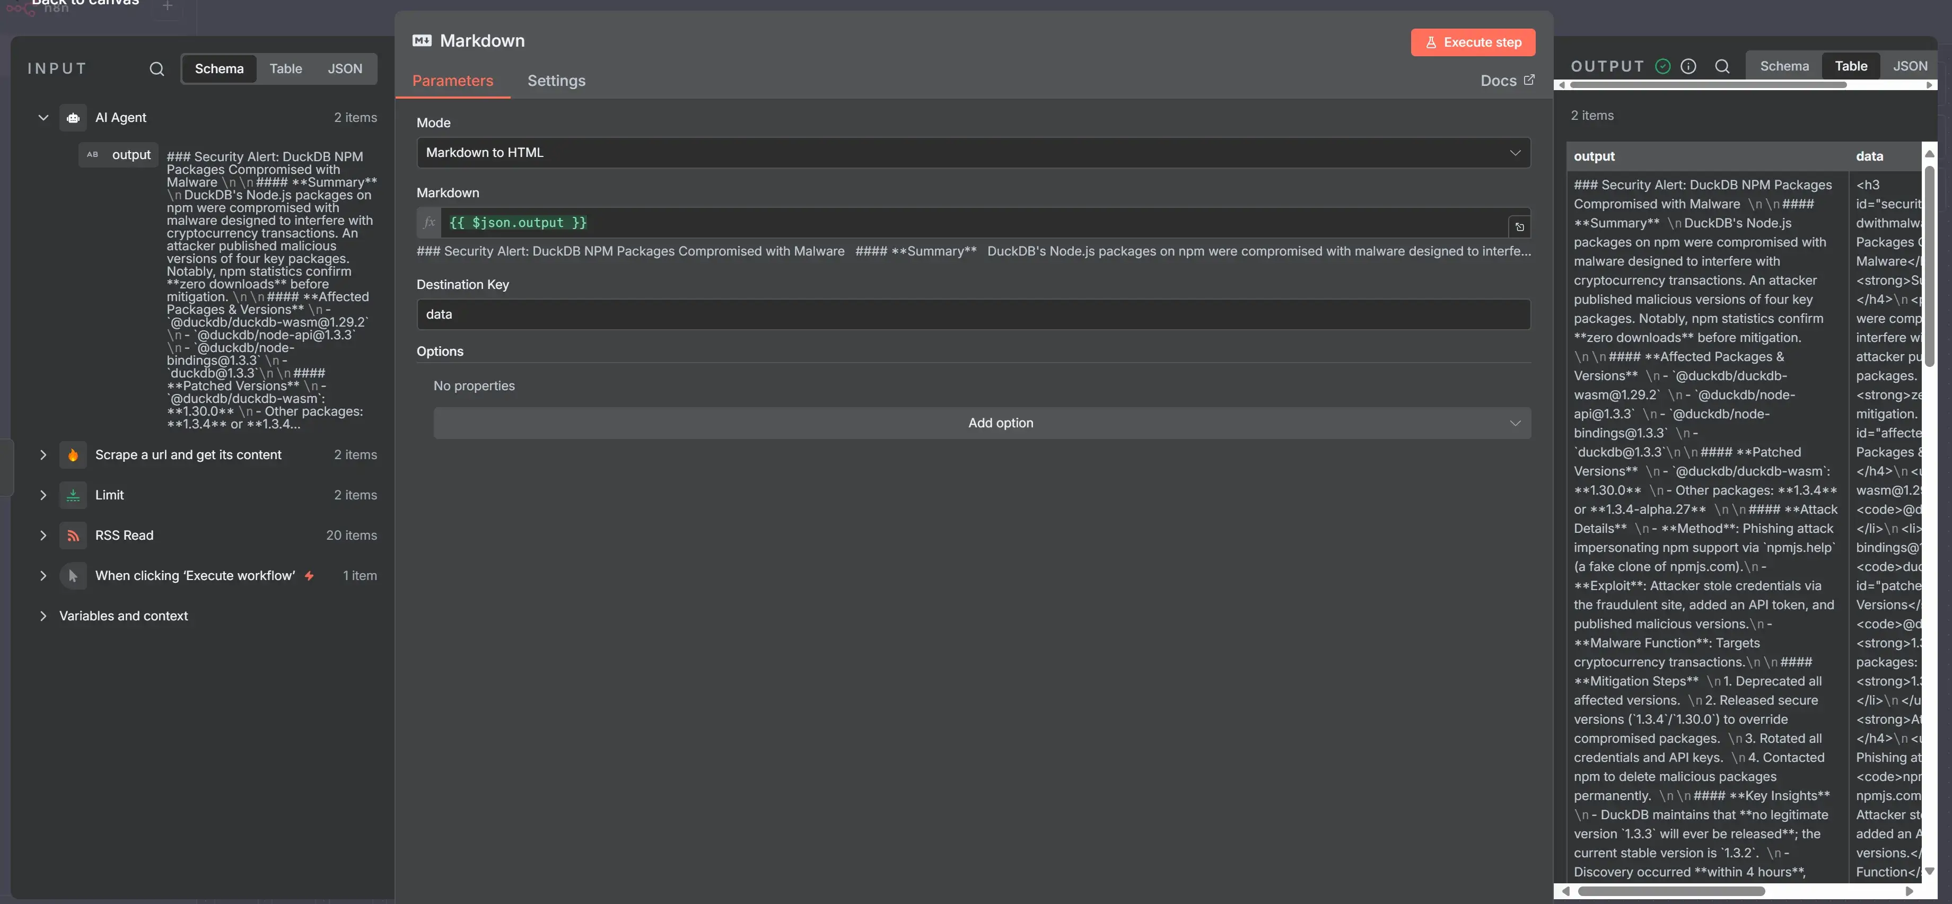
Task: Expand the Scrape a url and get its content node
Action: [43, 455]
